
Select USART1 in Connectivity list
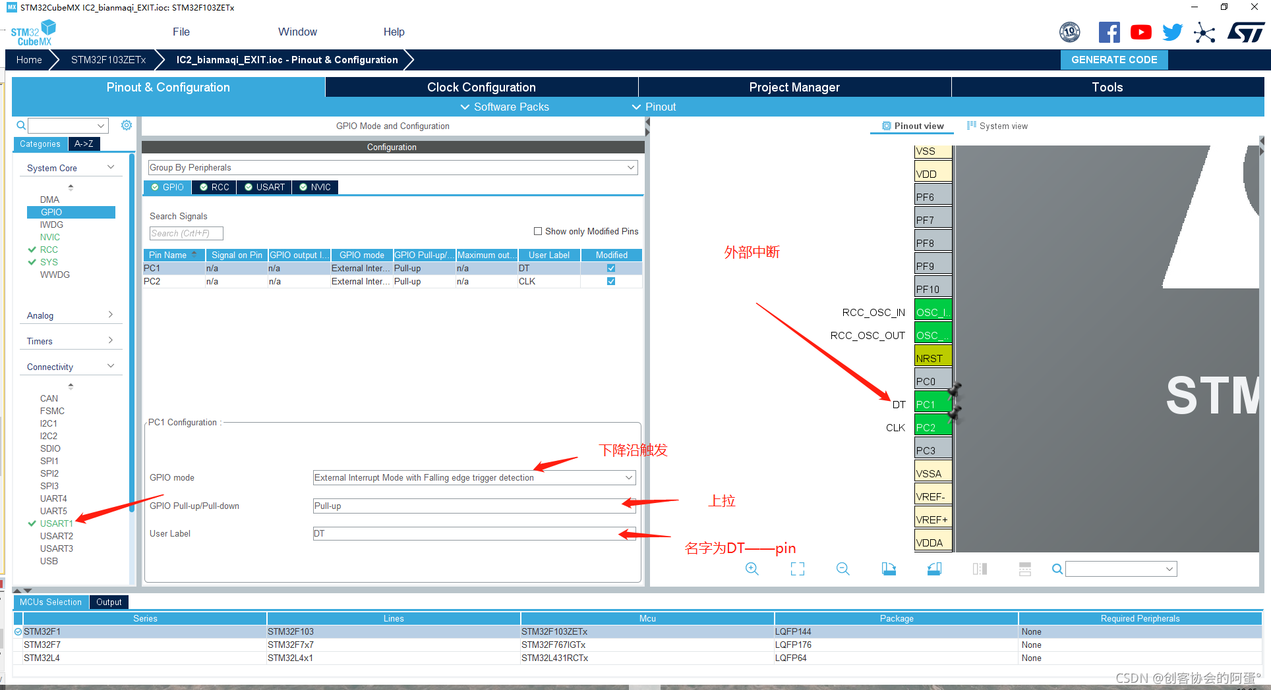click(x=57, y=523)
